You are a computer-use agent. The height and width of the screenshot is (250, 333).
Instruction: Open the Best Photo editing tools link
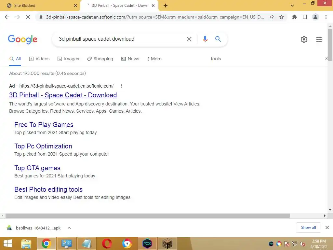pyautogui.click(x=48, y=189)
